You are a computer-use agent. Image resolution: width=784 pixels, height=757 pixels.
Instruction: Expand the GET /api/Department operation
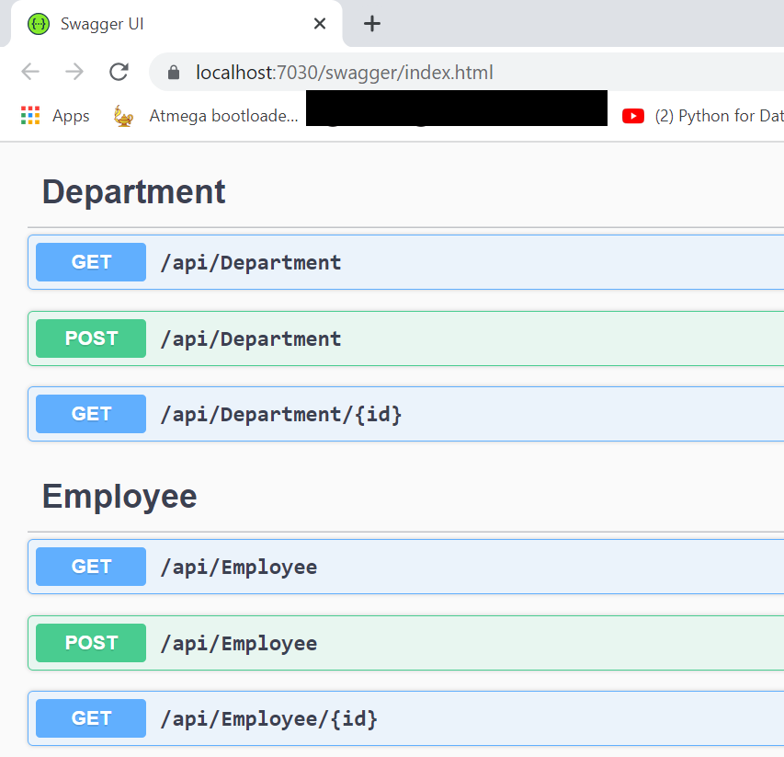251,263
